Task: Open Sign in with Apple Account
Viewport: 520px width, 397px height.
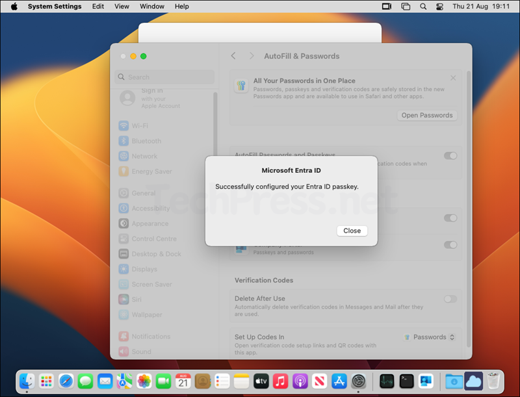Action: pos(150,98)
